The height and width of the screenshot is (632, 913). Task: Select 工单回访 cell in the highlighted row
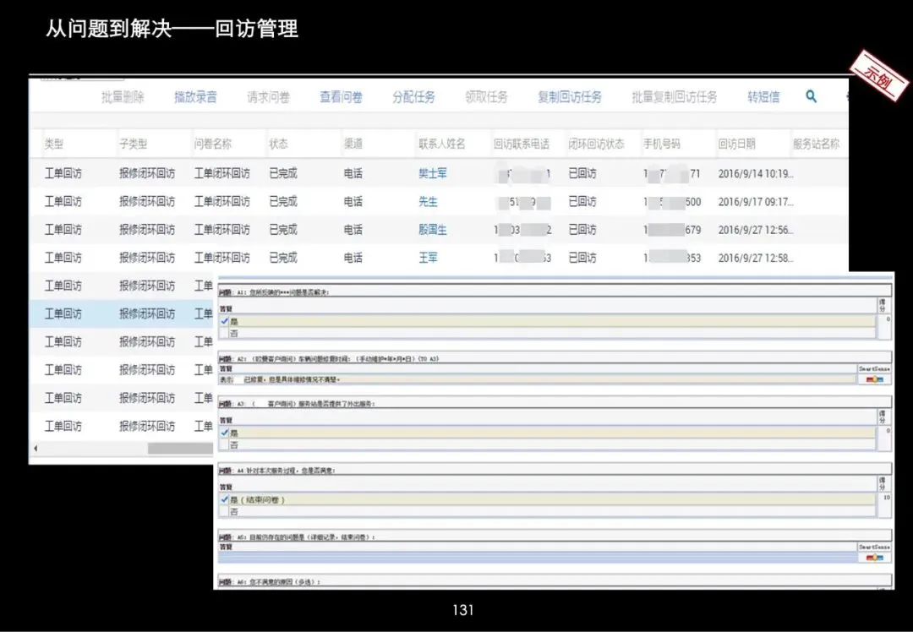click(x=63, y=313)
